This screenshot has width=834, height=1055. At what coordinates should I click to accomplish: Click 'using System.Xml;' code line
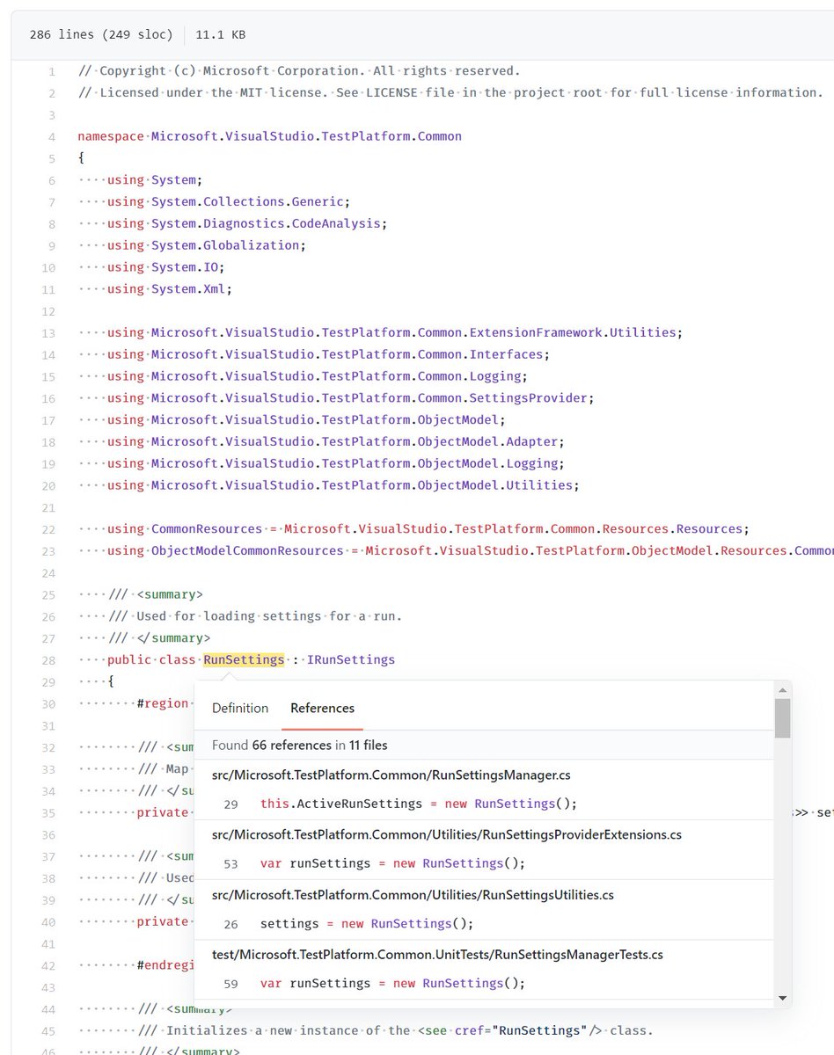coord(170,288)
